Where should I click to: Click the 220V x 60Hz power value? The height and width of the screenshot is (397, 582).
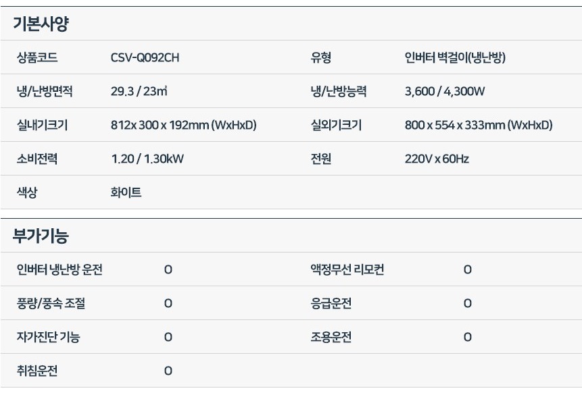tap(437, 159)
